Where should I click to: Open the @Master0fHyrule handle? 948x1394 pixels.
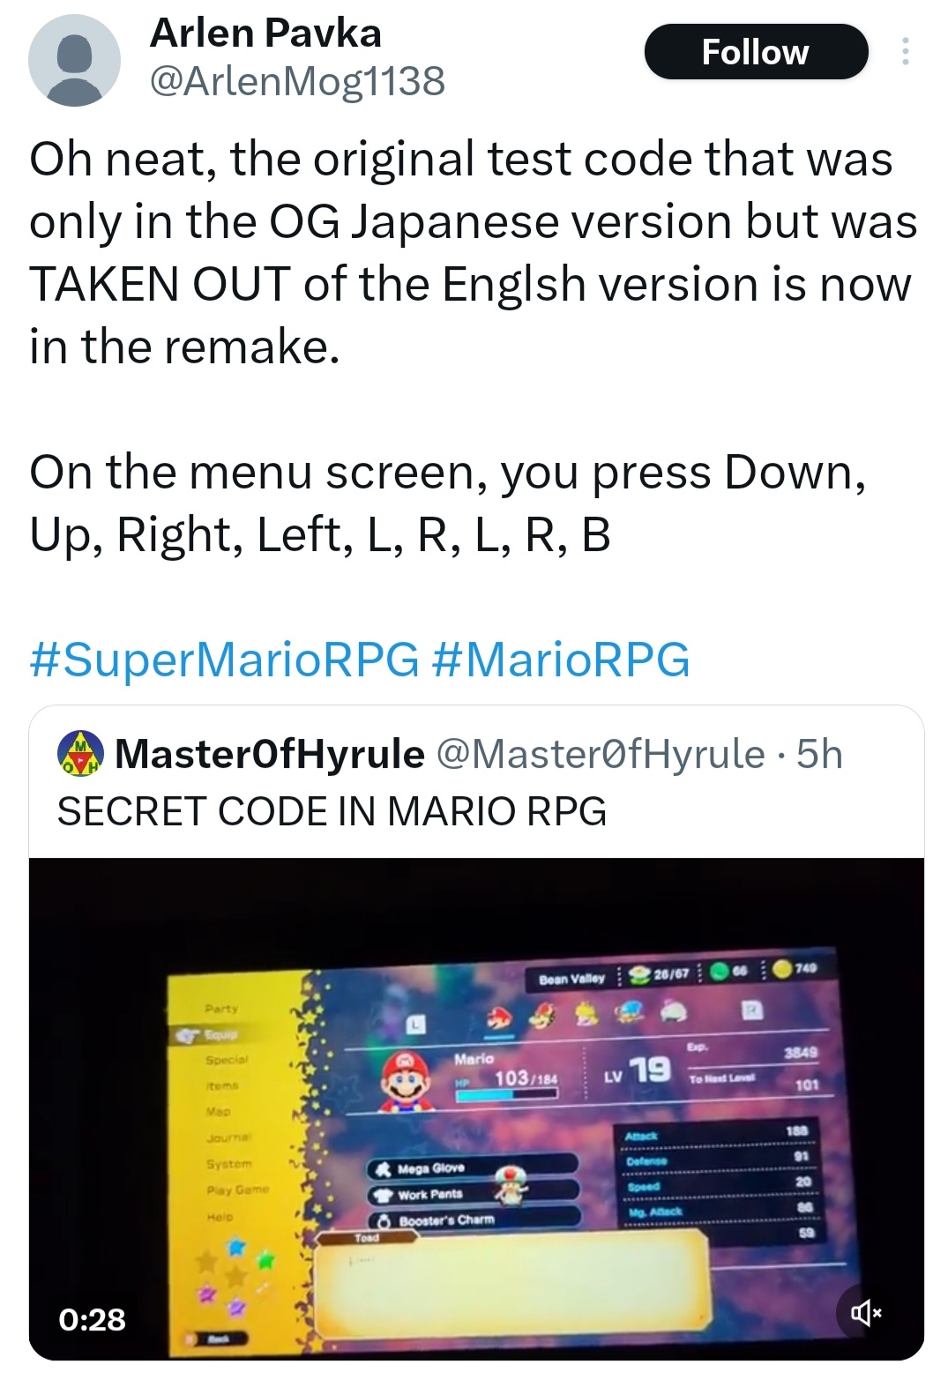pyautogui.click(x=601, y=754)
